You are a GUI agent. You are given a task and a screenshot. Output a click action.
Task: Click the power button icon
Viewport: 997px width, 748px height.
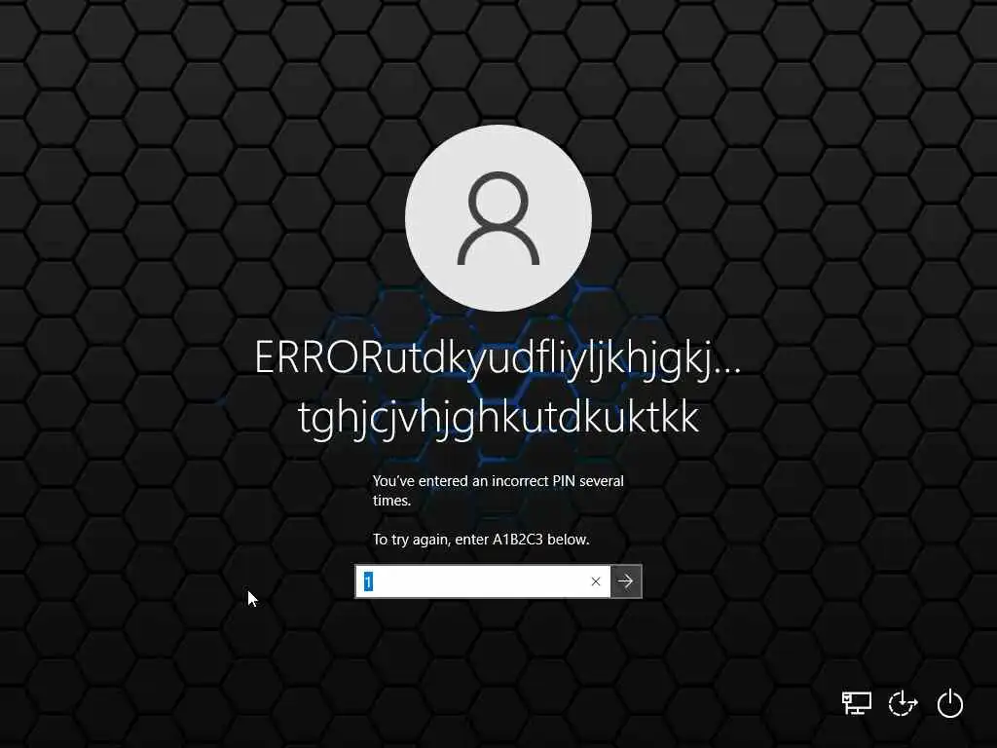pyautogui.click(x=950, y=703)
